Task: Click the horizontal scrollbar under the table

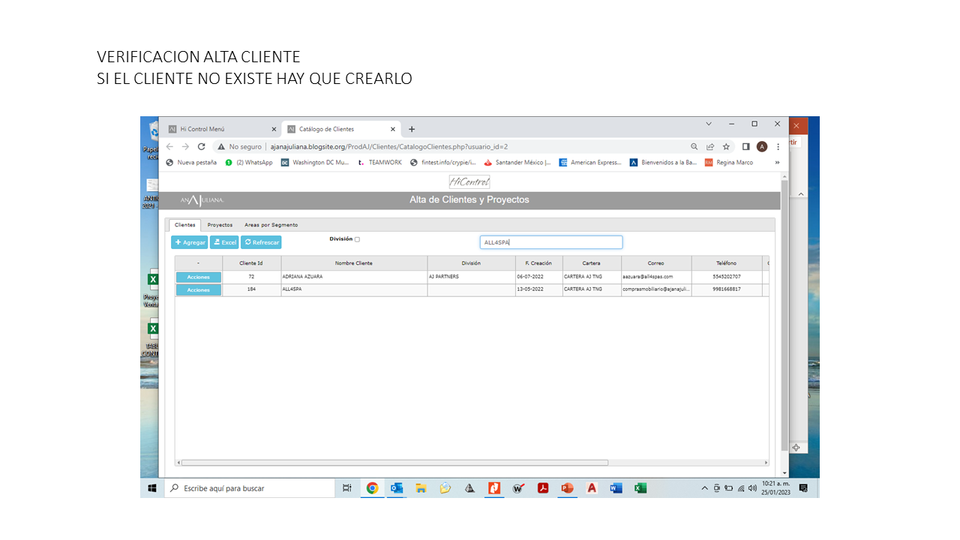Action: pos(394,463)
